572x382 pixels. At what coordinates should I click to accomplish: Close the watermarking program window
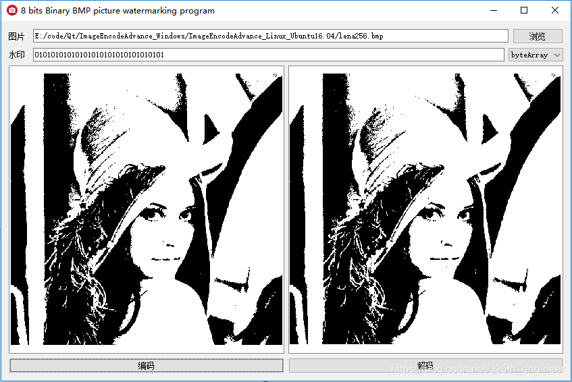tap(555, 10)
